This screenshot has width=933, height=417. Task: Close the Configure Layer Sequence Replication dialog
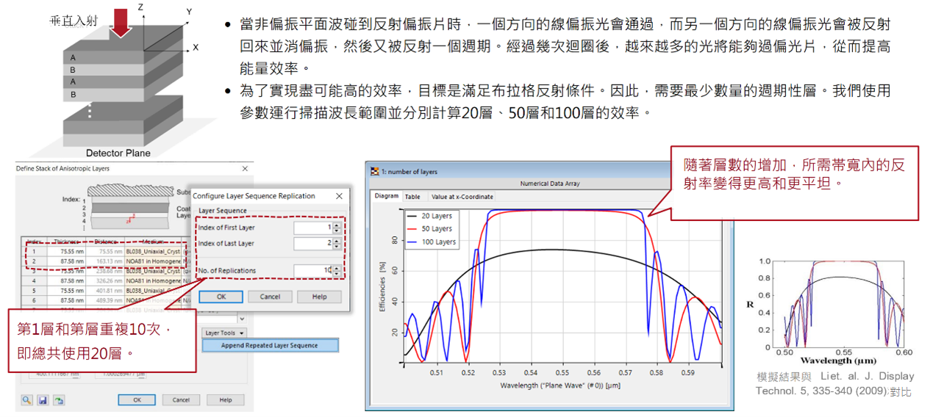(339, 196)
